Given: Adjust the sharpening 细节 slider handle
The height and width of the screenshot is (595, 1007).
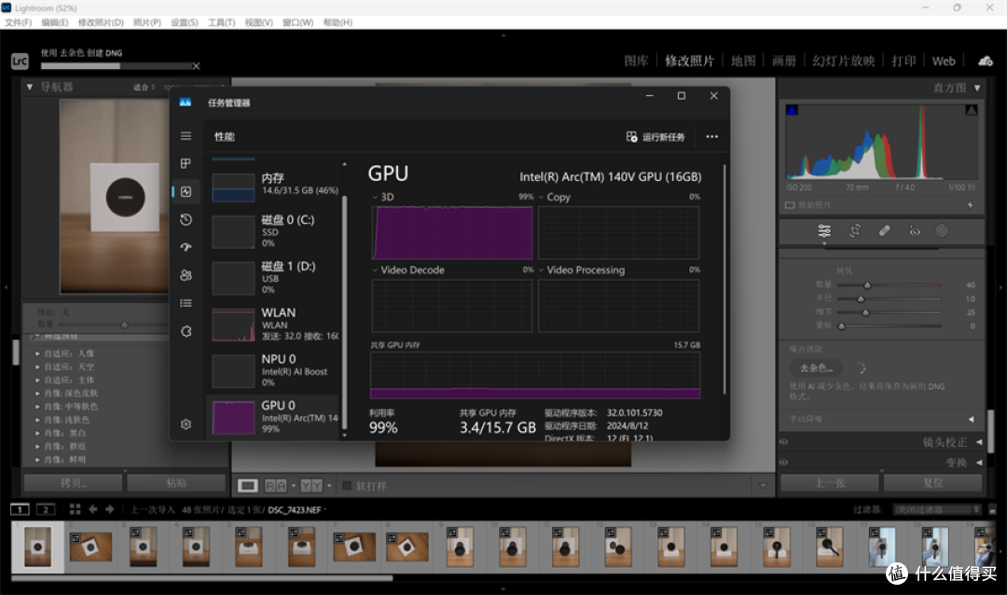Looking at the screenshot, I should tap(865, 312).
